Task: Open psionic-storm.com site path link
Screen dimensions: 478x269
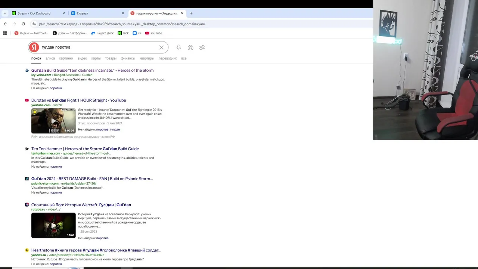Action: tap(63, 184)
